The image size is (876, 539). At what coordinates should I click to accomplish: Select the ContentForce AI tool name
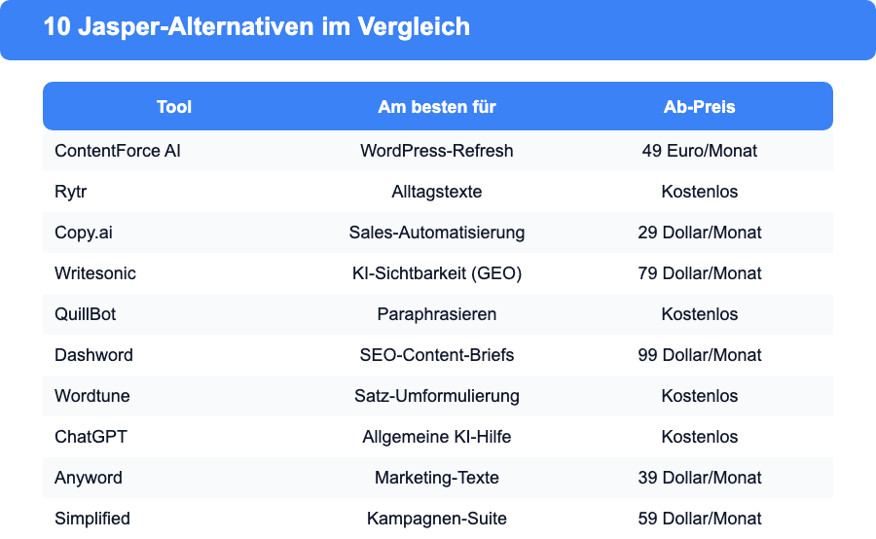point(118,151)
